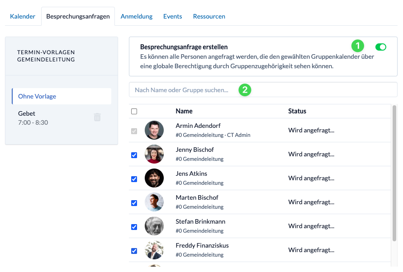
Task: Click the Status column header
Action: pos(297,111)
